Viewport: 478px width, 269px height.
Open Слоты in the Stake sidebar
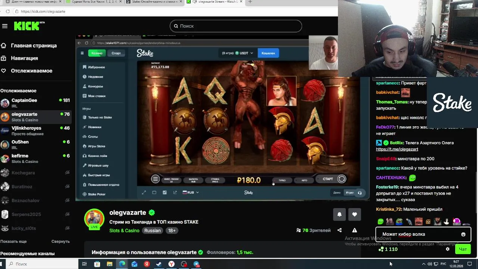93,137
